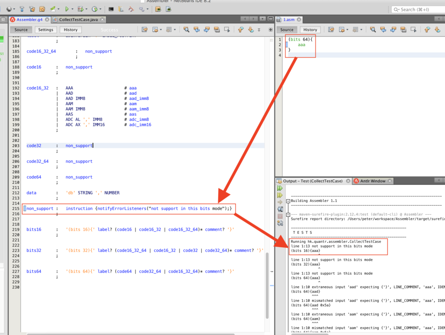Click Clean and Build Project icon
Screen dimensions: 445x335
point(32,10)
